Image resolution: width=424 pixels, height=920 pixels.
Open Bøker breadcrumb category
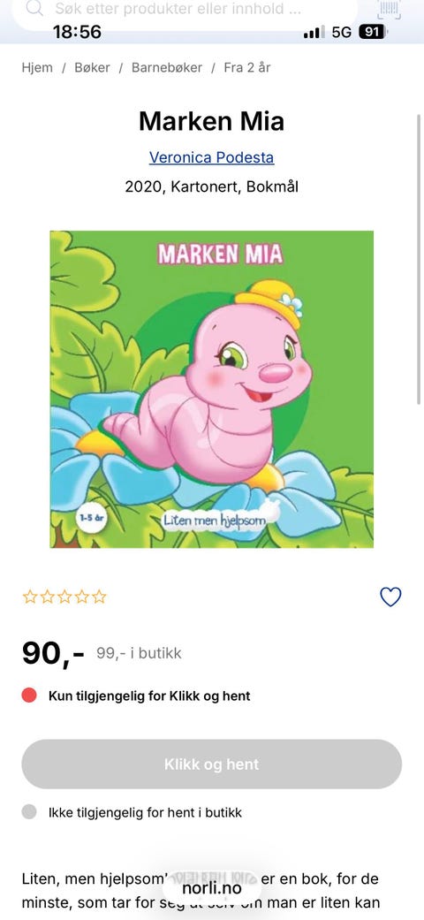click(92, 67)
